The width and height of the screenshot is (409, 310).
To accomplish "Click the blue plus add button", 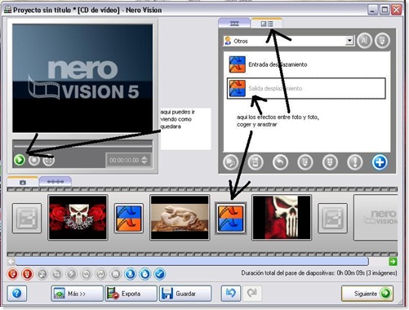I will coord(380,162).
